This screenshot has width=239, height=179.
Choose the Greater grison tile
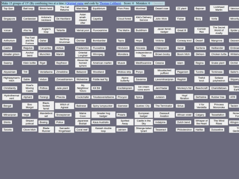tap(12, 54)
